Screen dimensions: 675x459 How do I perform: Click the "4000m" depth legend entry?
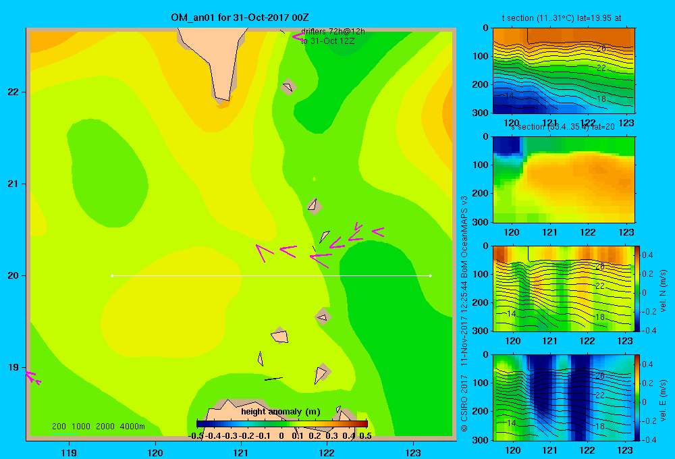pos(132,427)
